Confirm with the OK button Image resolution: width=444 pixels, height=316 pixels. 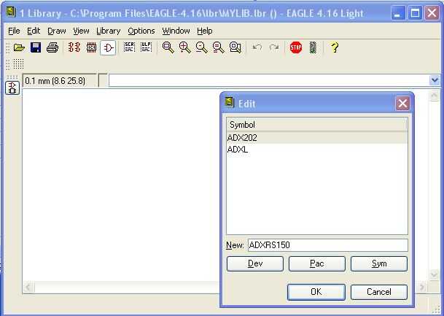(316, 292)
